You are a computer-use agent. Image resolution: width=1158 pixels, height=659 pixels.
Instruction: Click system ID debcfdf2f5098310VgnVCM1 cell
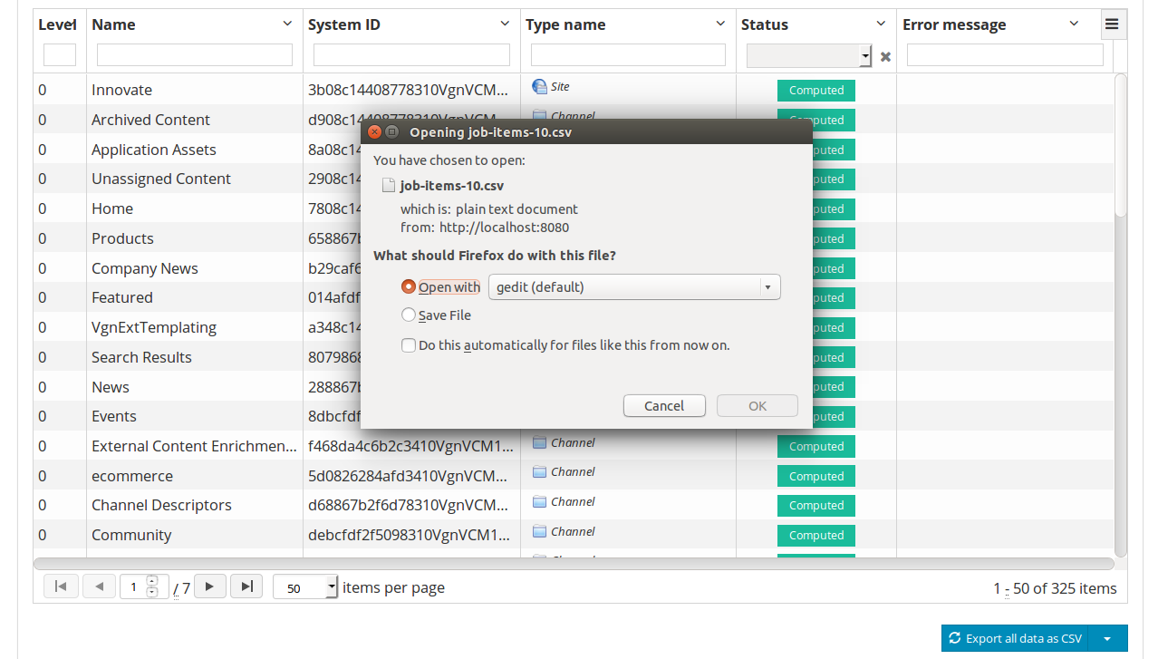click(411, 535)
